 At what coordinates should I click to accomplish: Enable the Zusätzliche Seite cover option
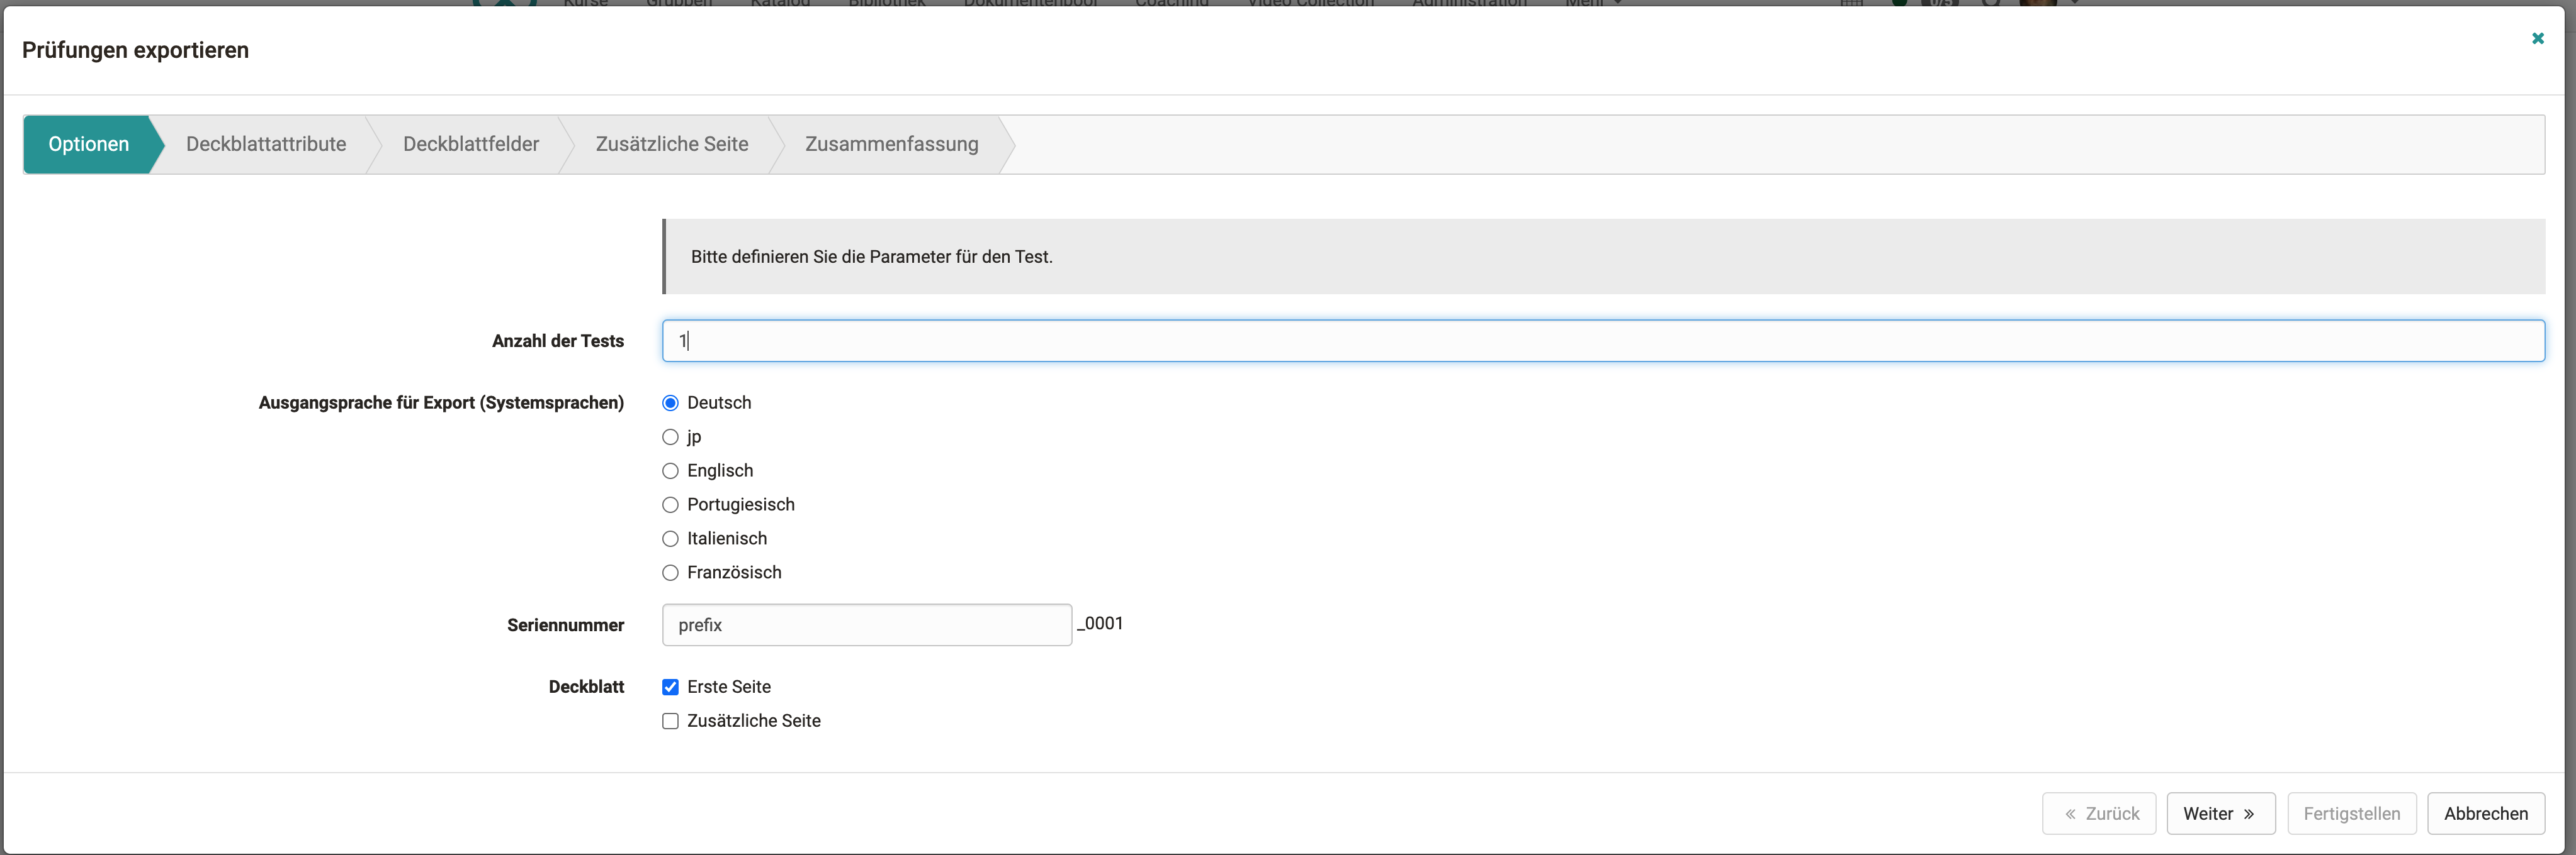[x=670, y=720]
